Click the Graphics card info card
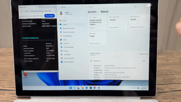Image resolution: width=181 pixels, height=102 pixels. coord(139,22)
